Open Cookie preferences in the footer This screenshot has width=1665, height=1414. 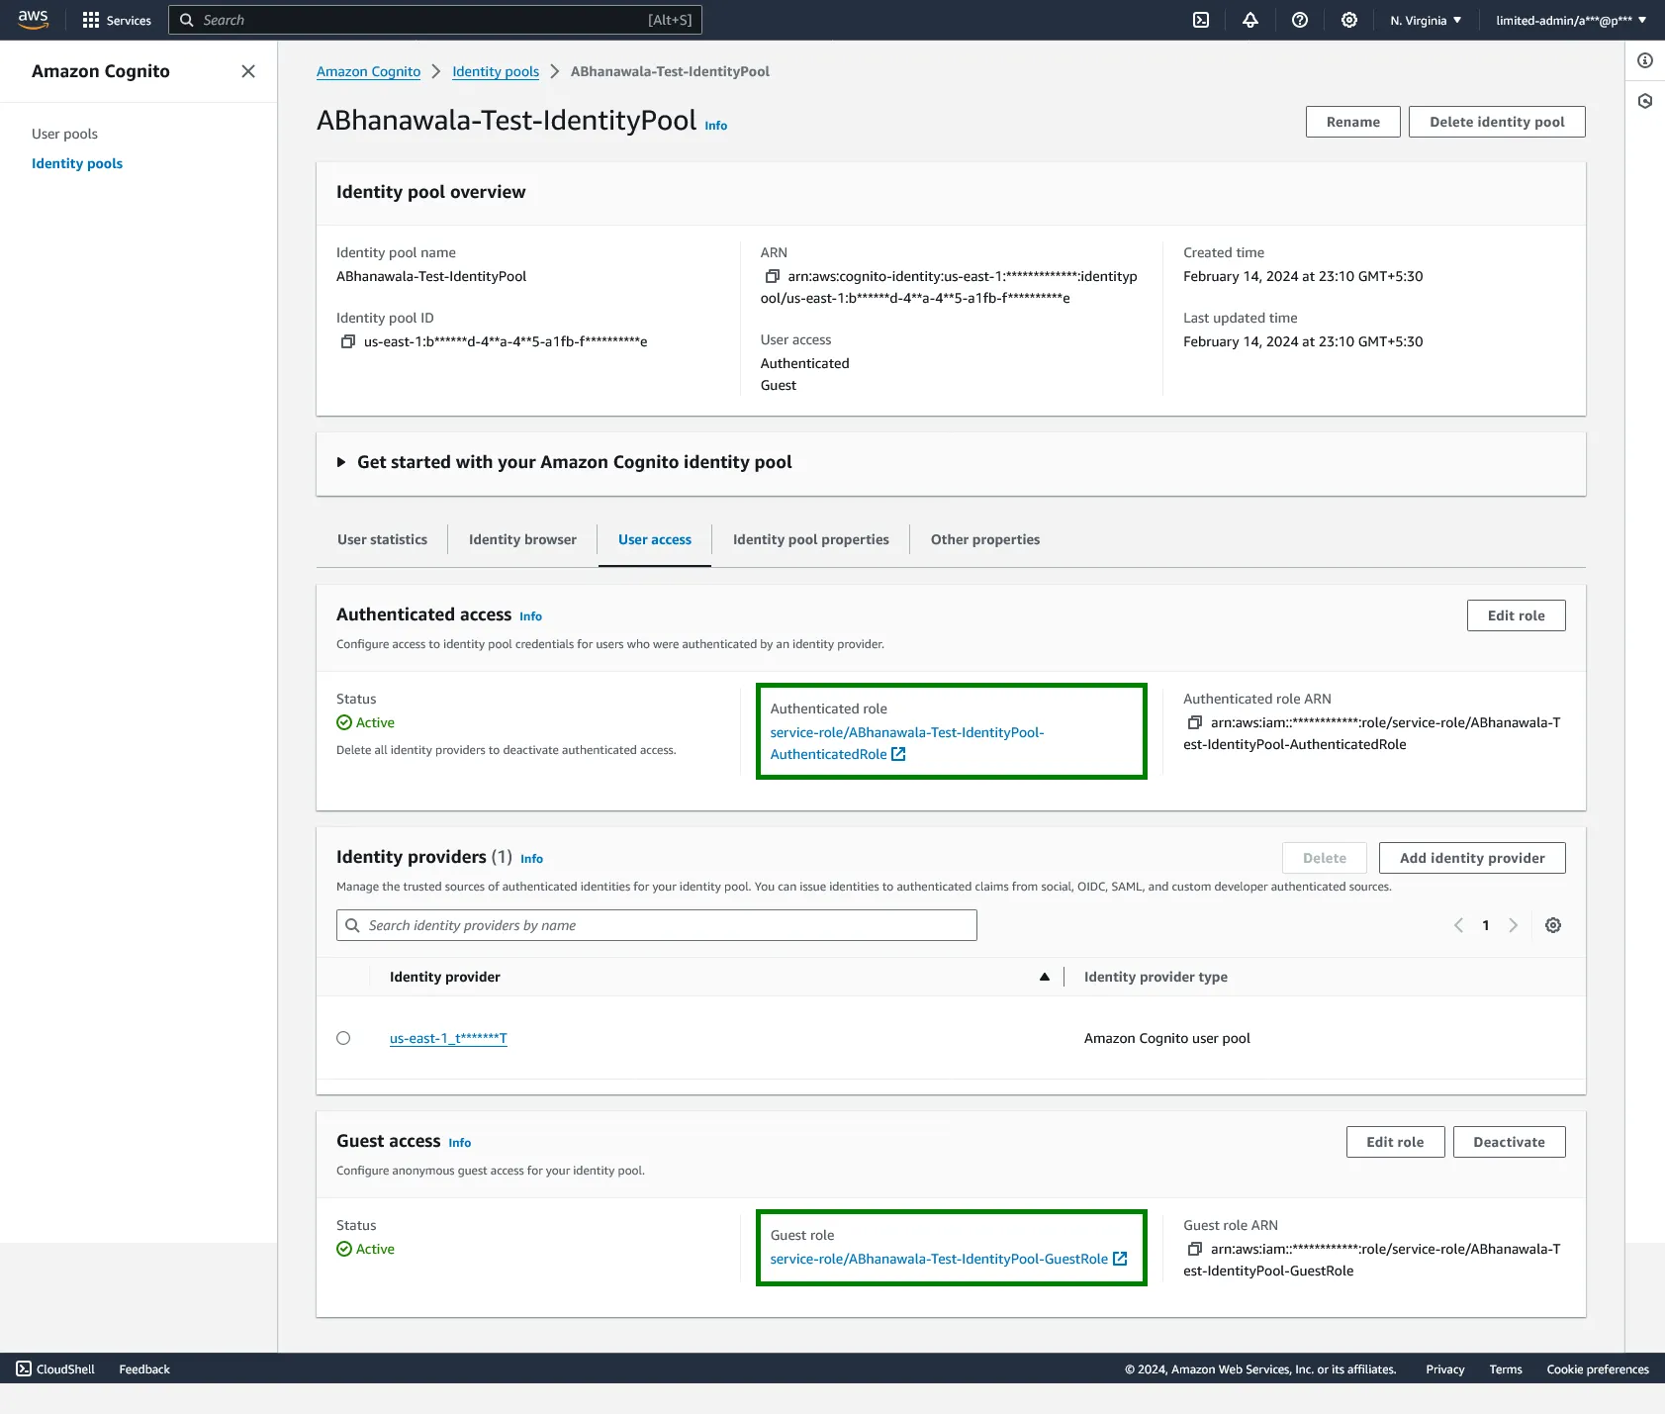point(1598,1369)
